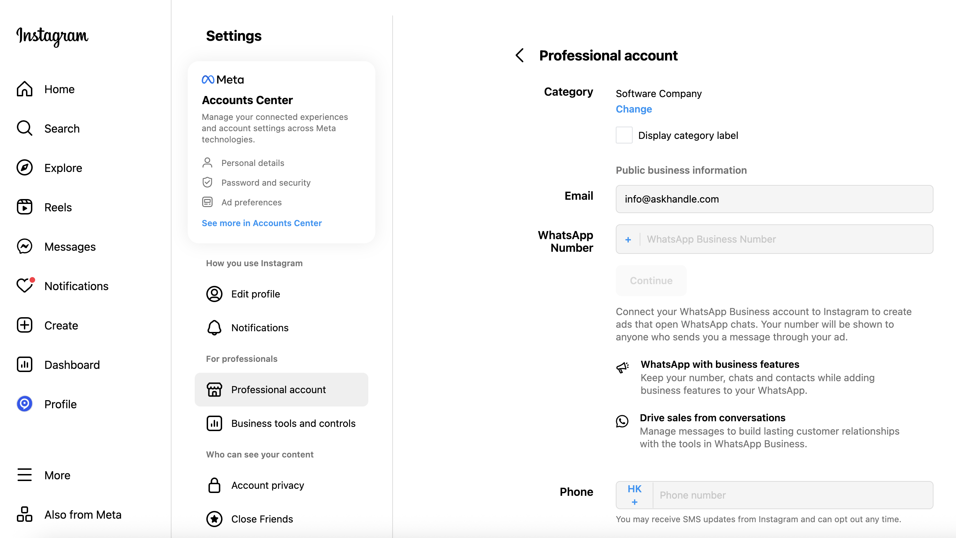956x538 pixels.
Task: Open Messages via messenger icon
Action: [x=25, y=246]
